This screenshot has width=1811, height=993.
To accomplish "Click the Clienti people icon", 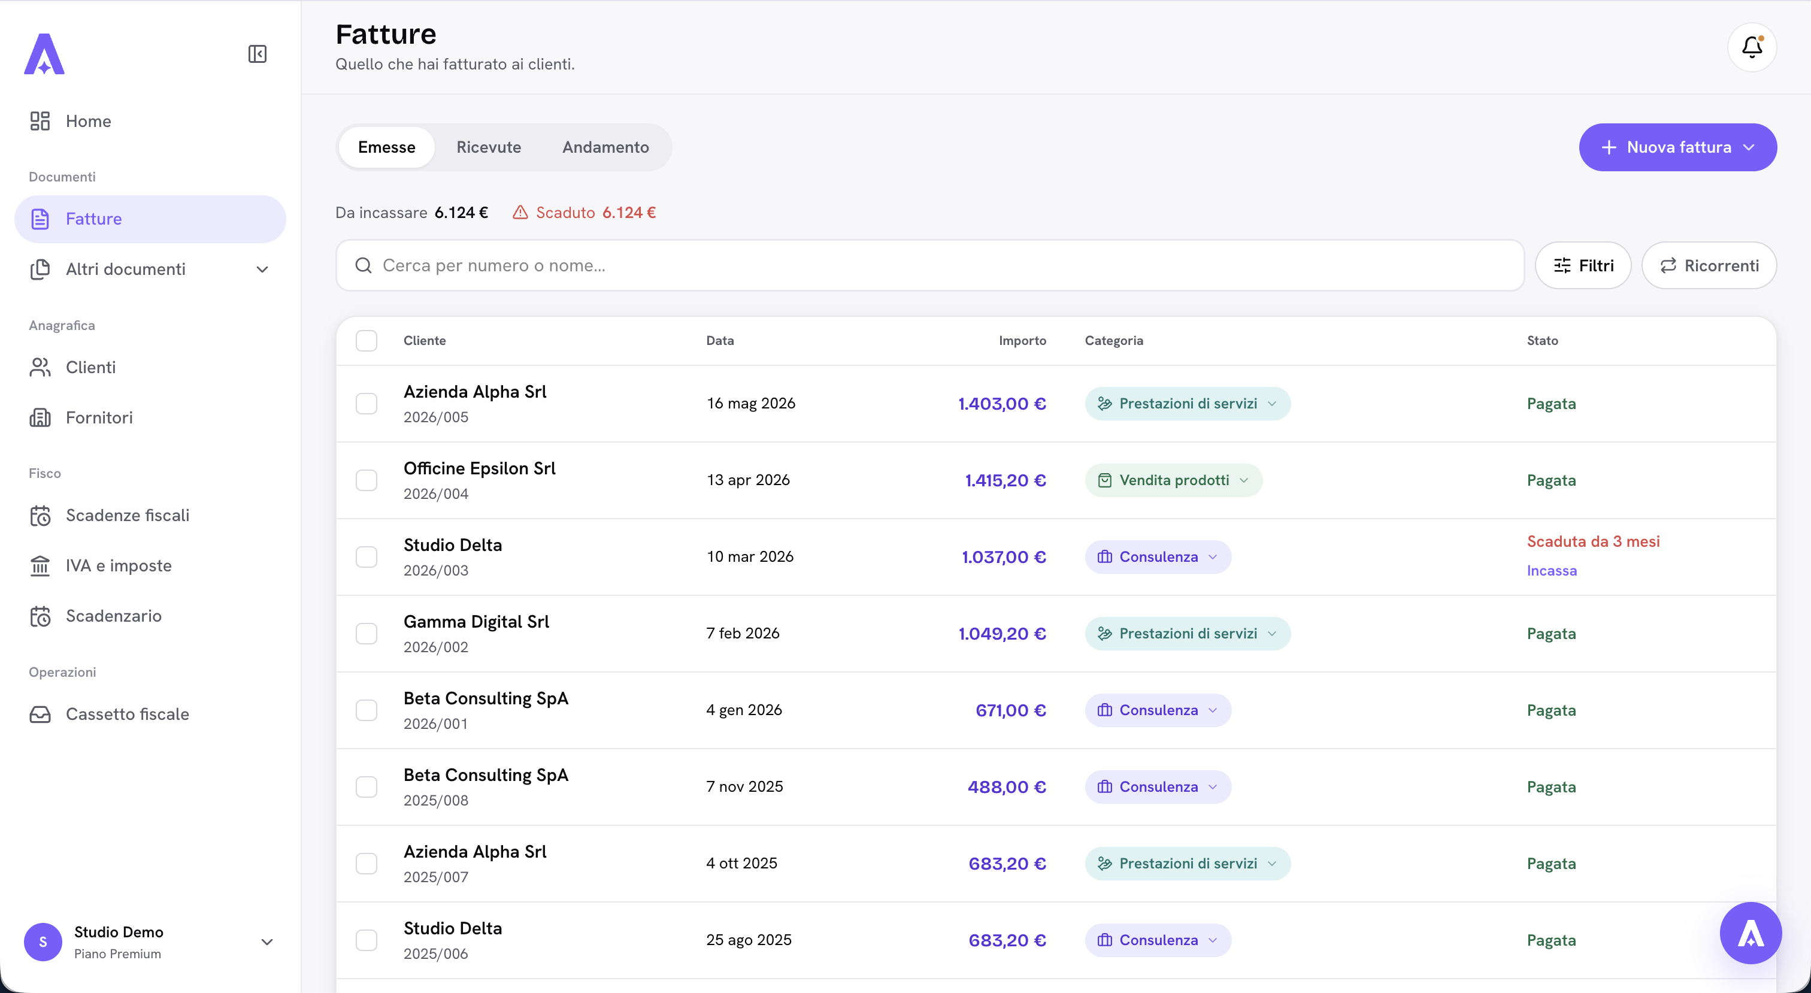I will pos(40,367).
